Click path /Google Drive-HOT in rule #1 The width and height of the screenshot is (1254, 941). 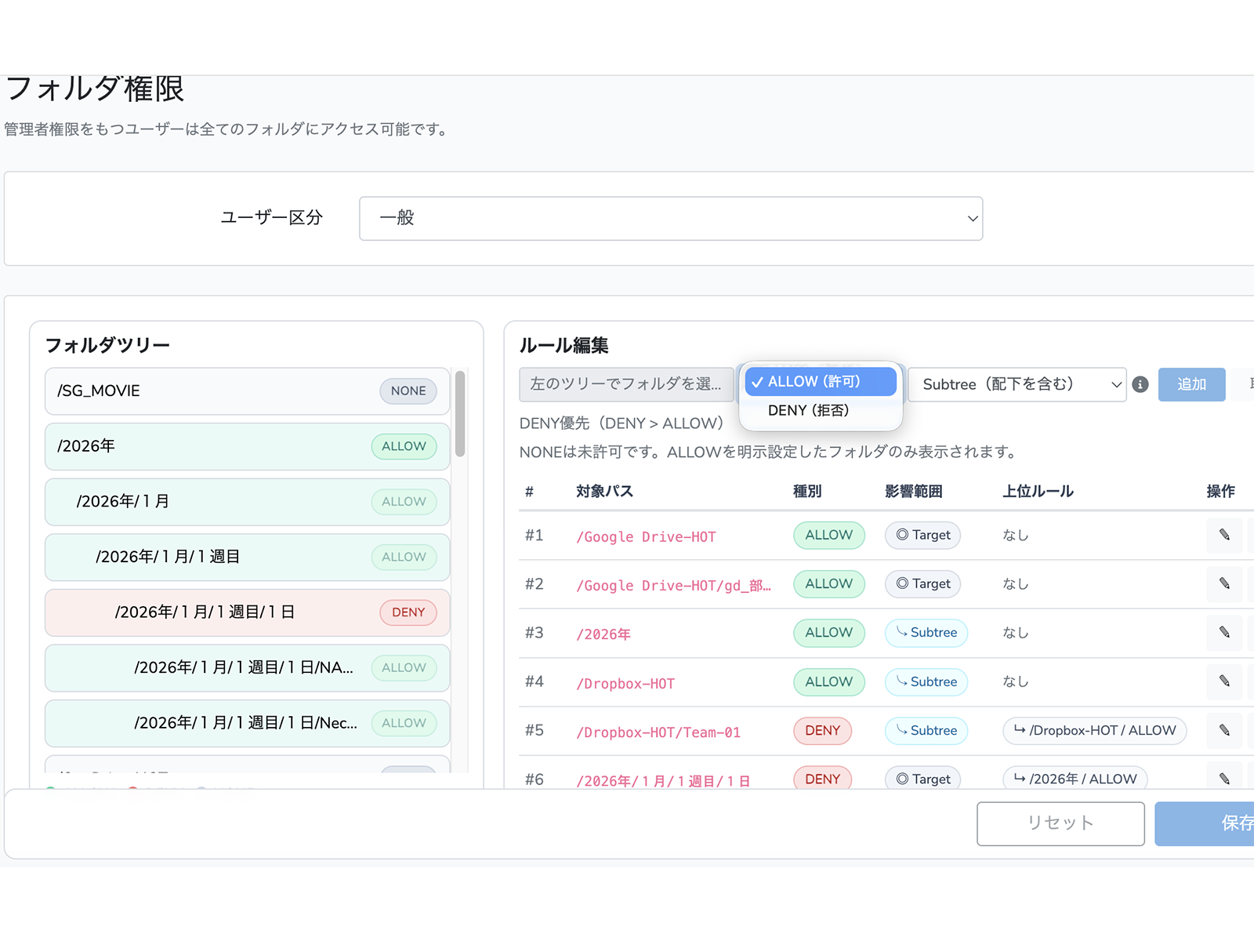tap(646, 536)
